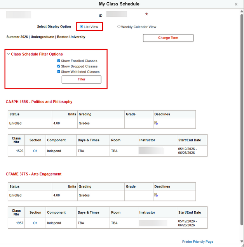Click Grades grading cell for Politics and Philosophy

(x=101, y=123)
